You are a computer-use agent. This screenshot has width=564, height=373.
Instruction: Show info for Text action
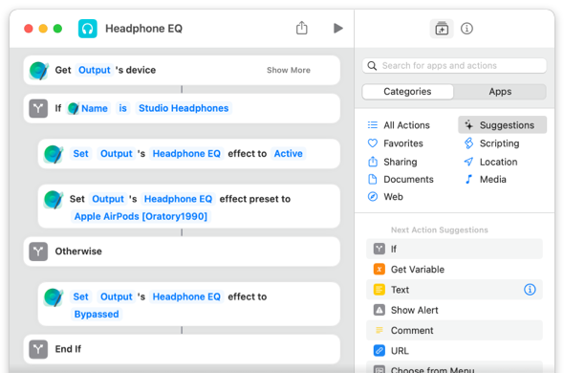[x=530, y=290]
